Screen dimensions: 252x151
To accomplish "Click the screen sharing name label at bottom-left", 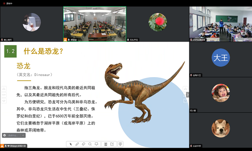I will (x=18, y=146).
